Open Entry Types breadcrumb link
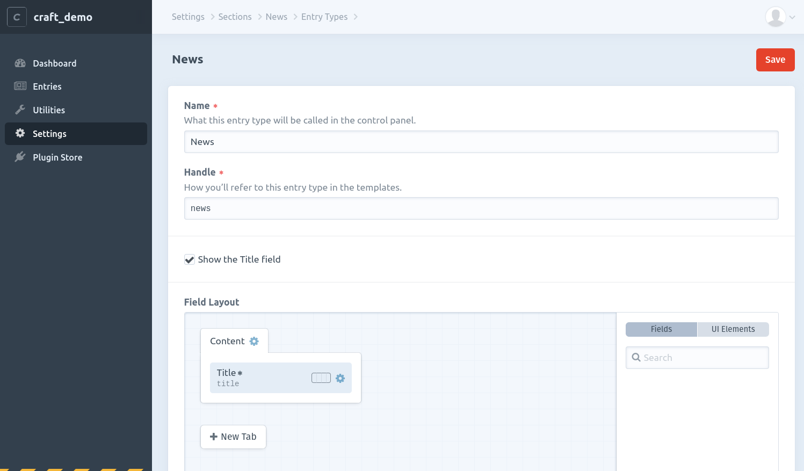Screen dimensions: 804x471 point(324,17)
